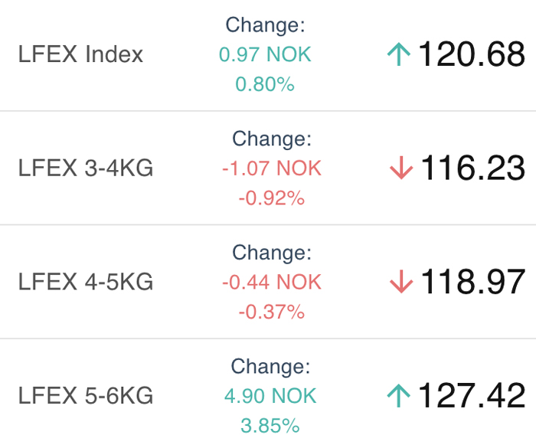Click the 127.42 price value
536x448 pixels.
coord(472,395)
